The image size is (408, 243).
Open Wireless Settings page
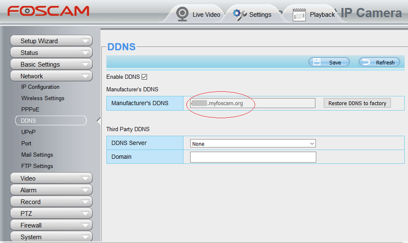43,98
